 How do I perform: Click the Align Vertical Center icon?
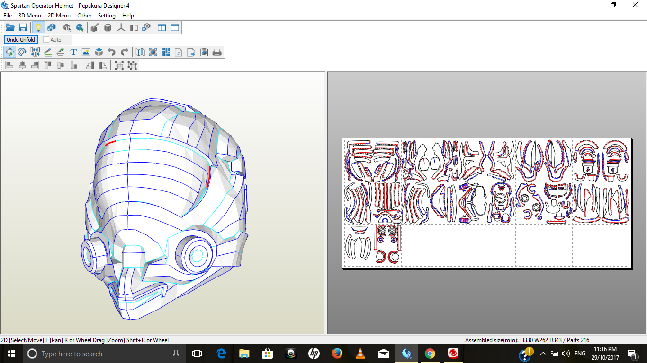click(x=61, y=65)
